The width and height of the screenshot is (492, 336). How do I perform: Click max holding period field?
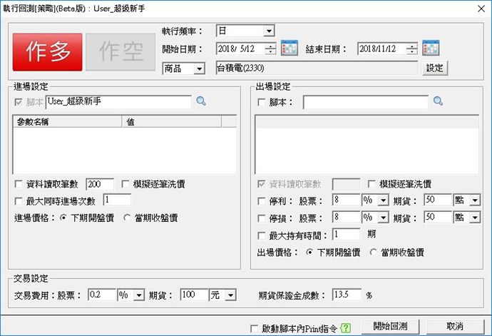pos(347,234)
